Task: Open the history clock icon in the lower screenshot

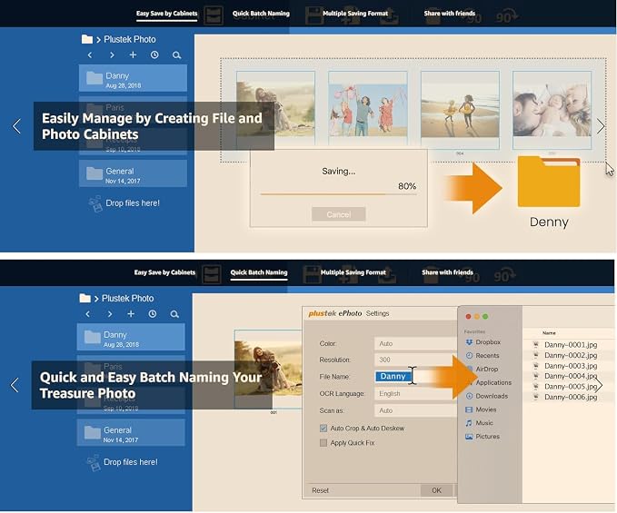Action: [x=153, y=313]
